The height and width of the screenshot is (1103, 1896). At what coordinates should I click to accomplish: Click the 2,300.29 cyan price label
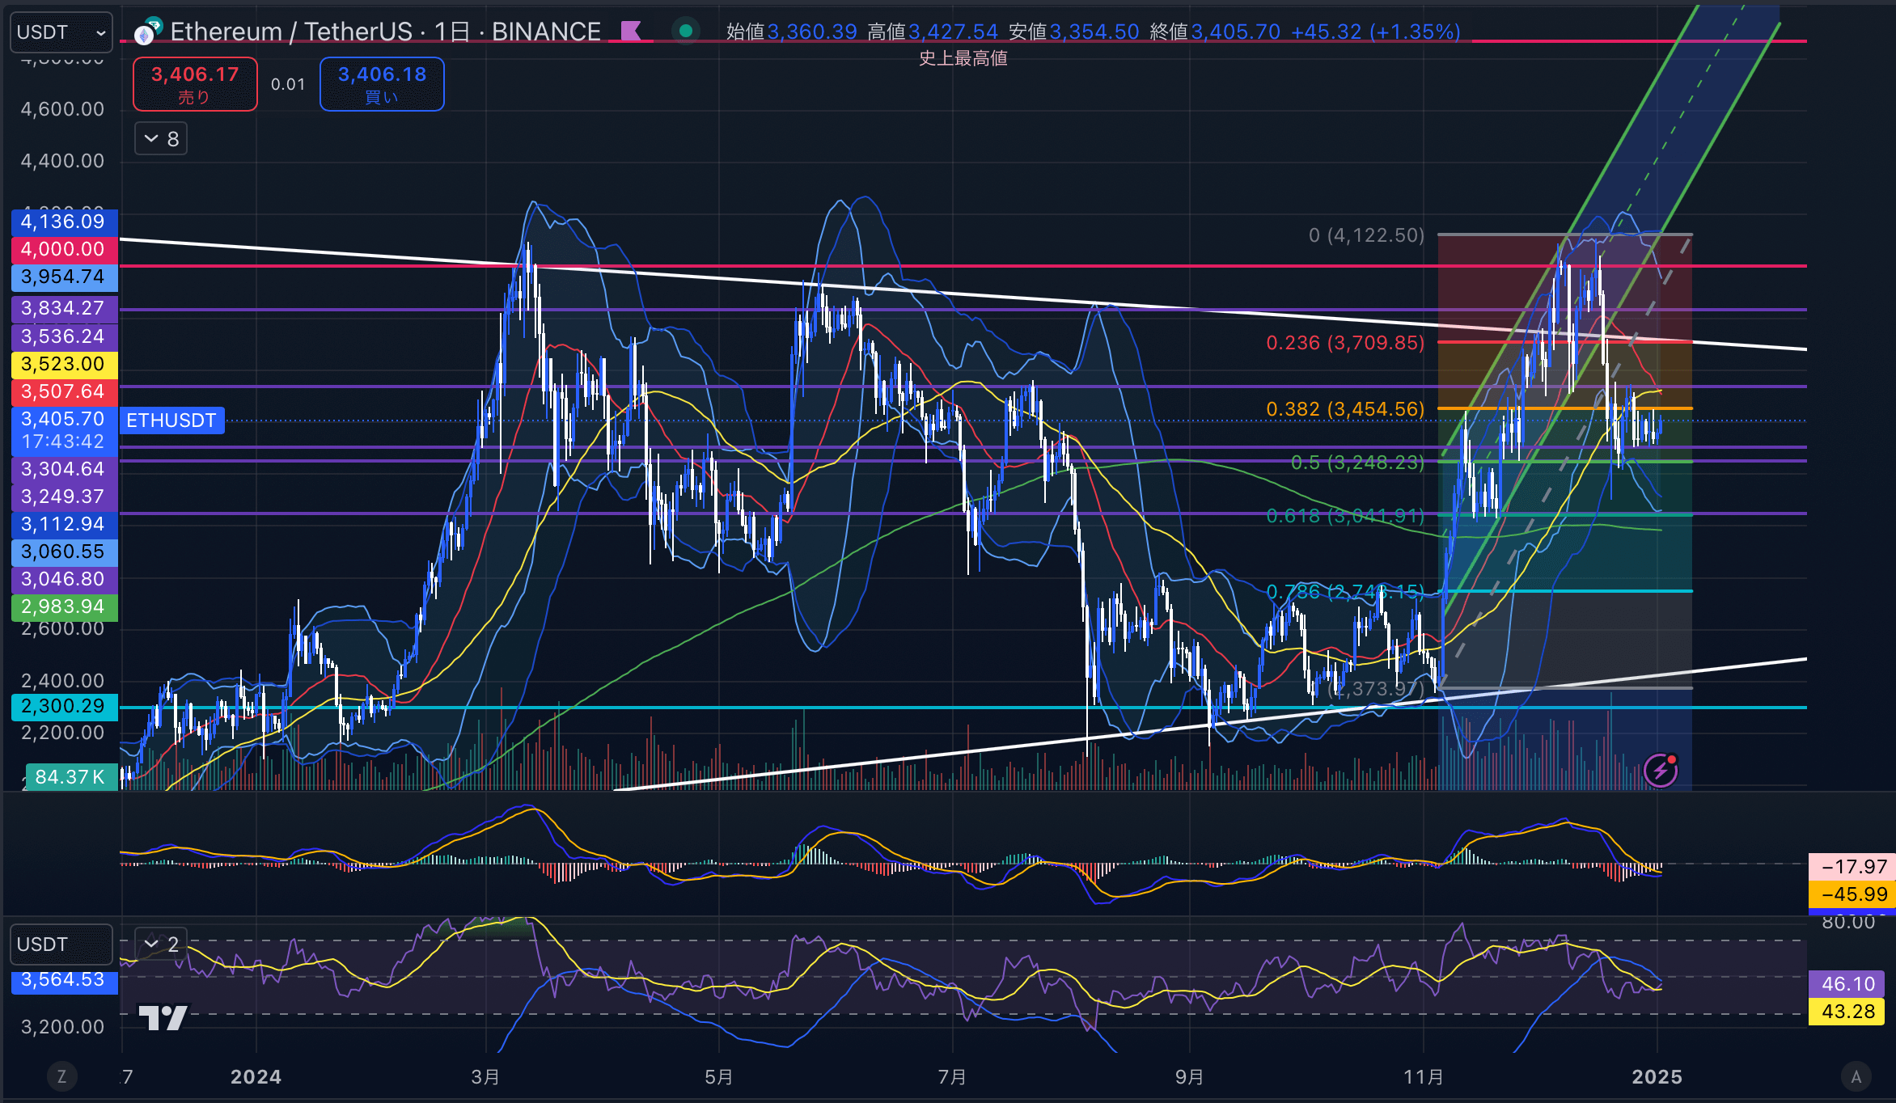64,706
